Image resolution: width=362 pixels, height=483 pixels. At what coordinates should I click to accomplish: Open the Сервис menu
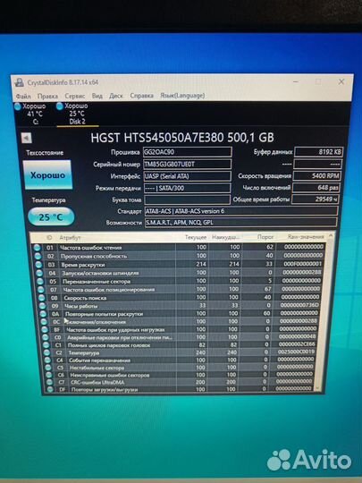(75, 96)
